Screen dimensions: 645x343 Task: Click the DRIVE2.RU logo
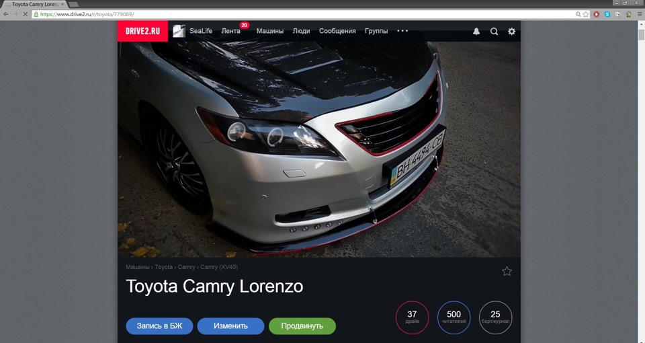142,32
